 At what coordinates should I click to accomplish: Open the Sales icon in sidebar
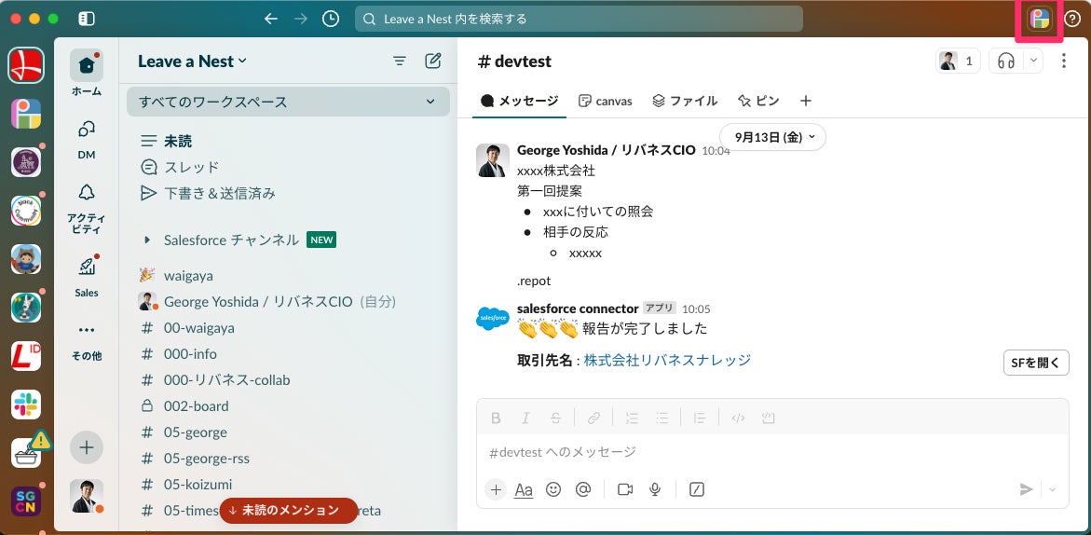pos(87,267)
